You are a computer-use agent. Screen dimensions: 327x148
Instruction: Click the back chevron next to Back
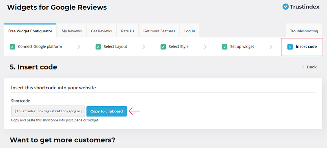[x=303, y=67]
